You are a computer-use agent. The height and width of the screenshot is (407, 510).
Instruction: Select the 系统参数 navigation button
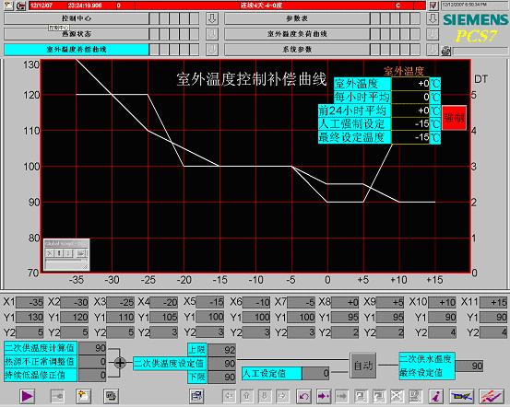click(297, 50)
